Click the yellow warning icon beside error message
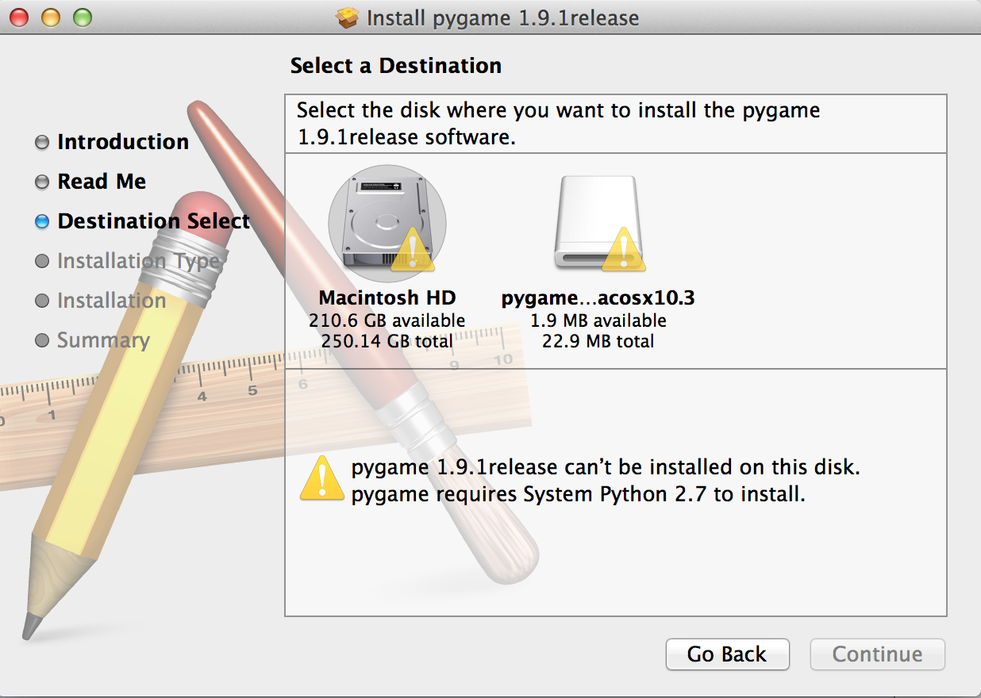This screenshot has height=698, width=981. pyautogui.click(x=321, y=478)
